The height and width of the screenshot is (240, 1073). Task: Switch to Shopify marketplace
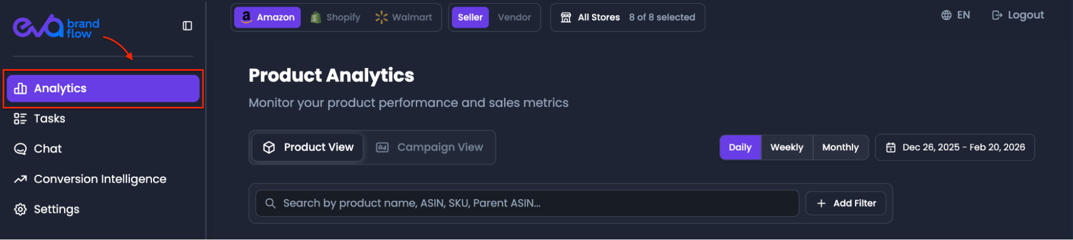coord(336,17)
